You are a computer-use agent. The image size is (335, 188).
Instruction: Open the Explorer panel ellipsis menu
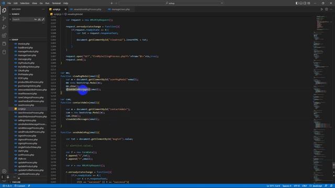click(43, 9)
